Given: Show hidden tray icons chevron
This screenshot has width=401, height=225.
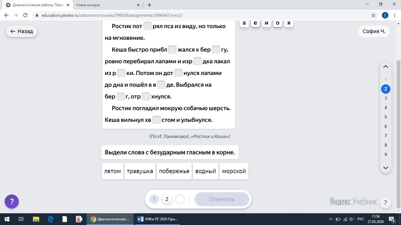Looking at the screenshot, I should [x=331, y=219].
